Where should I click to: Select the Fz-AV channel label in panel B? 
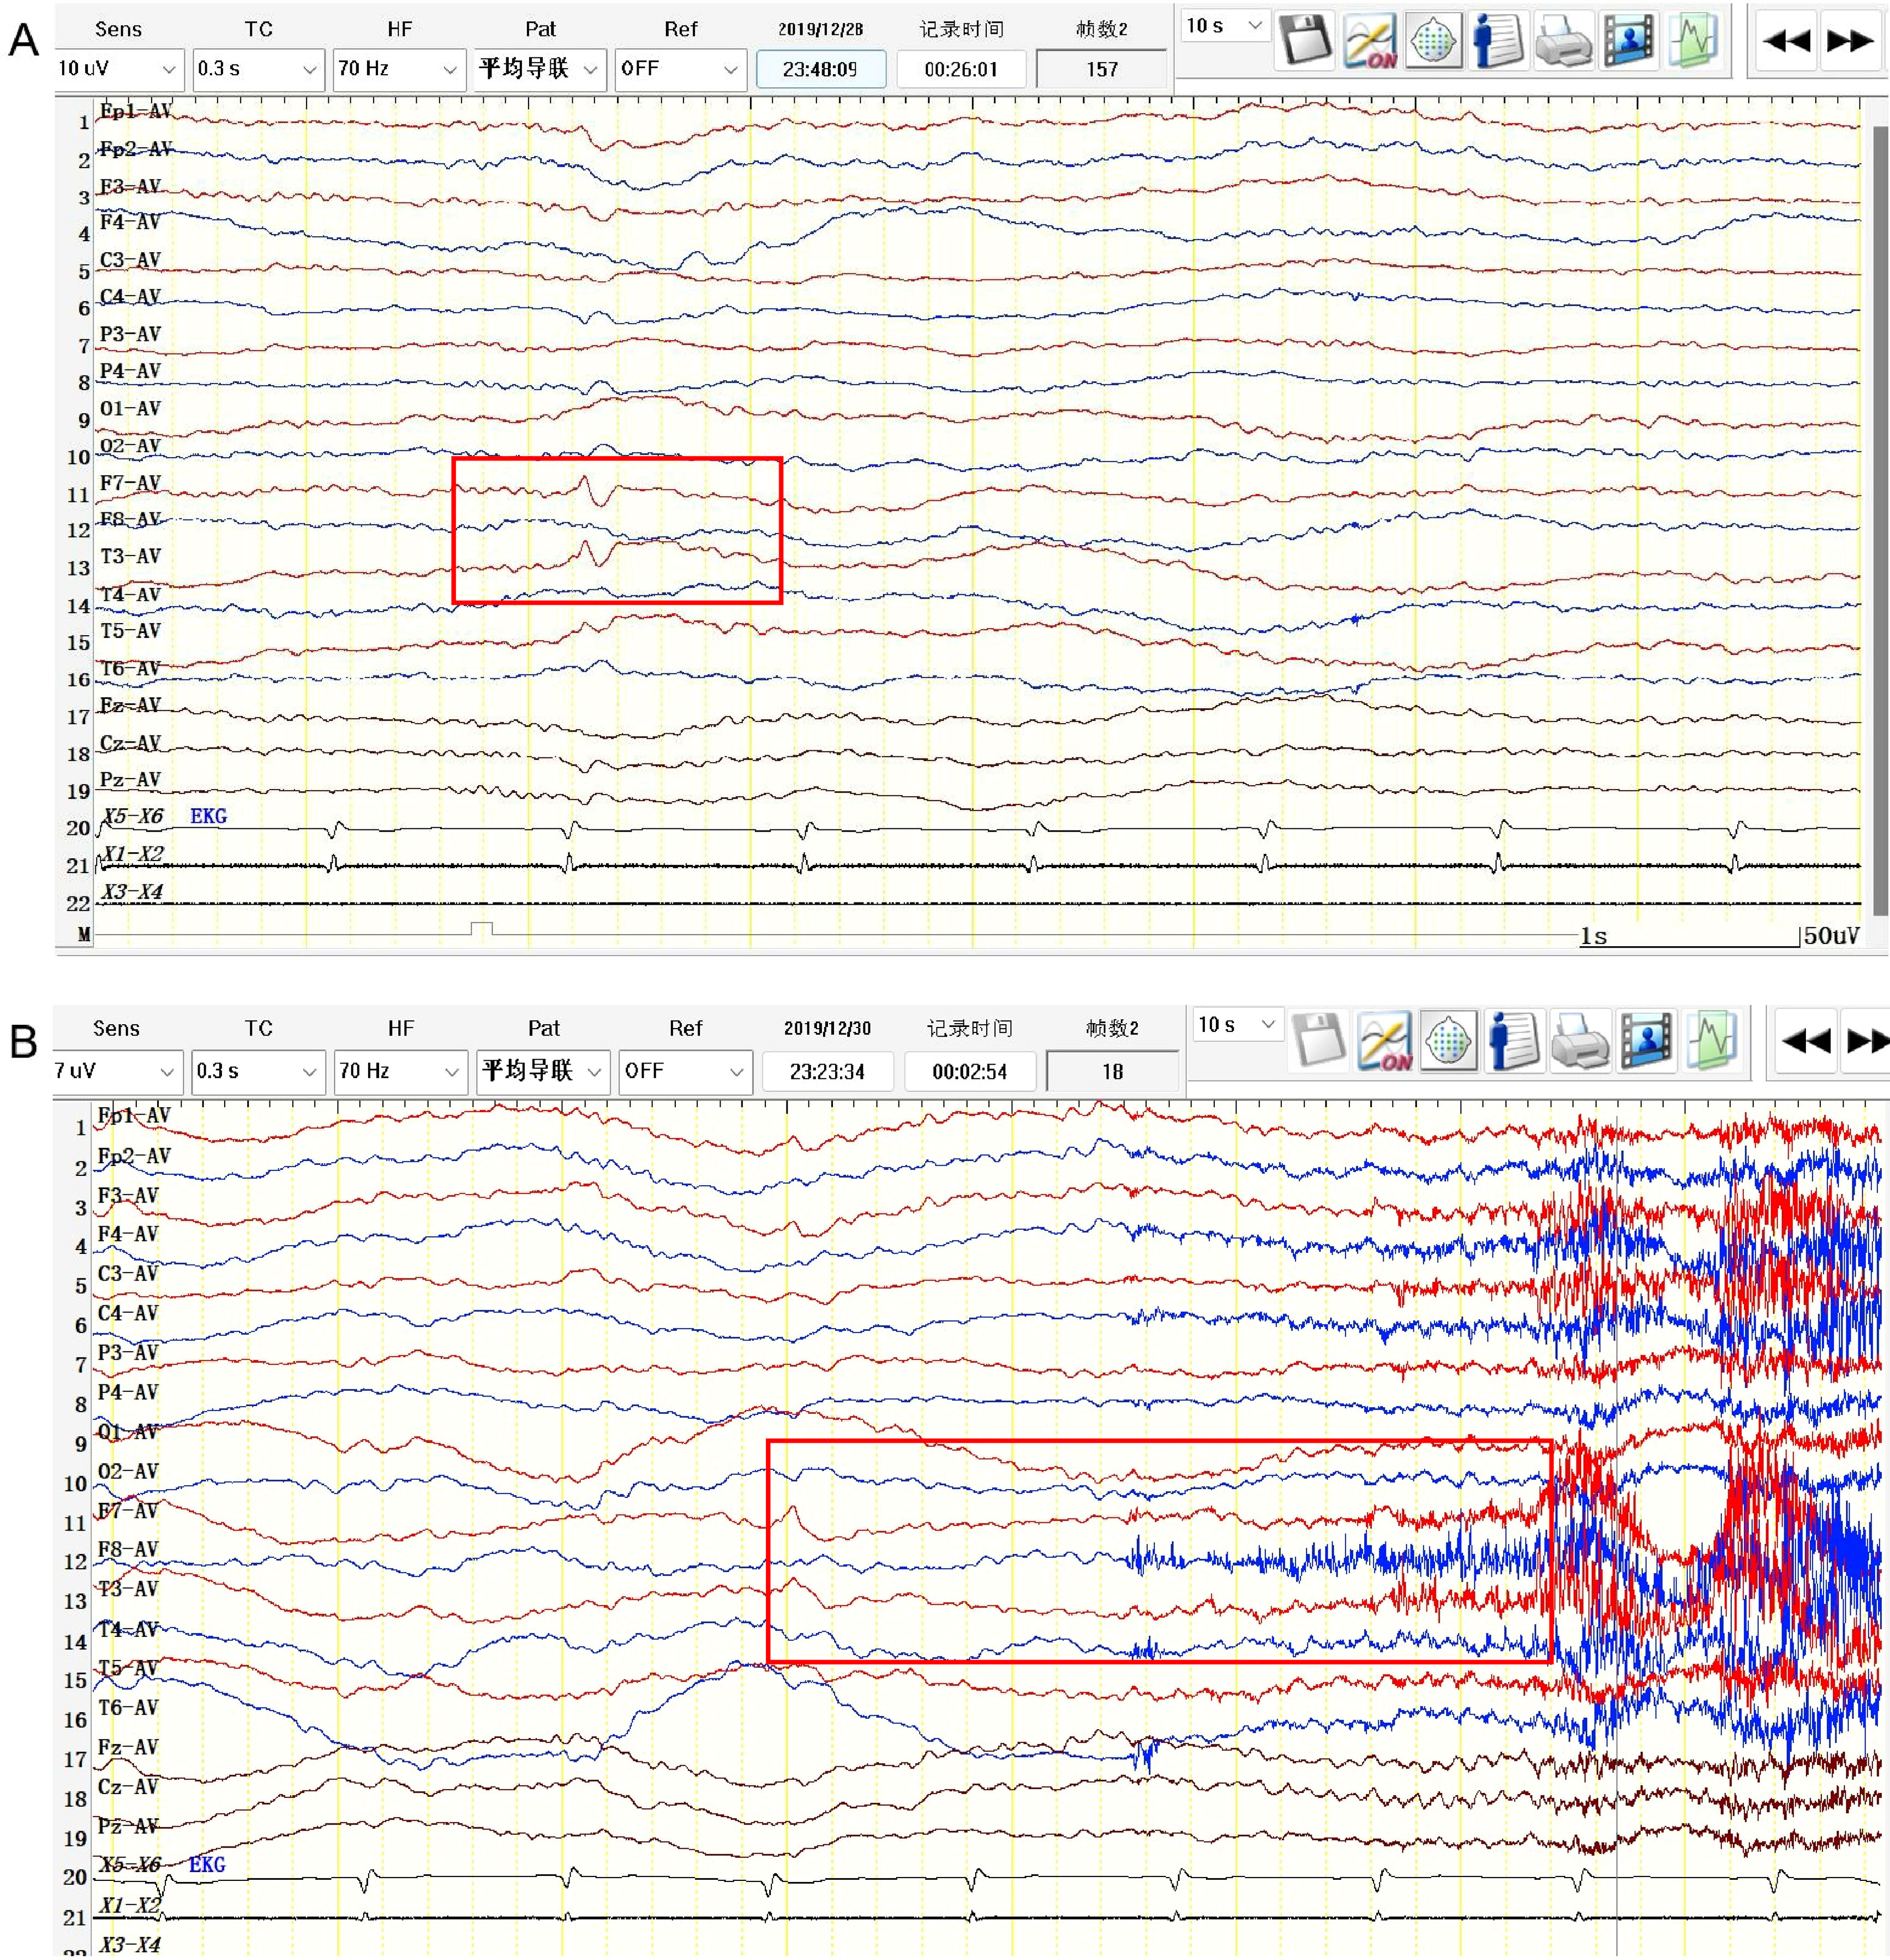tap(128, 1747)
